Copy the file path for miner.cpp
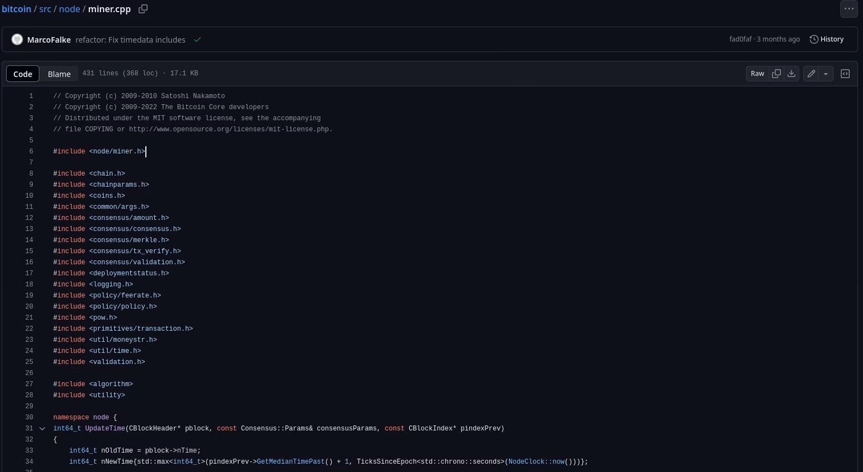This screenshot has width=863, height=472. (143, 9)
